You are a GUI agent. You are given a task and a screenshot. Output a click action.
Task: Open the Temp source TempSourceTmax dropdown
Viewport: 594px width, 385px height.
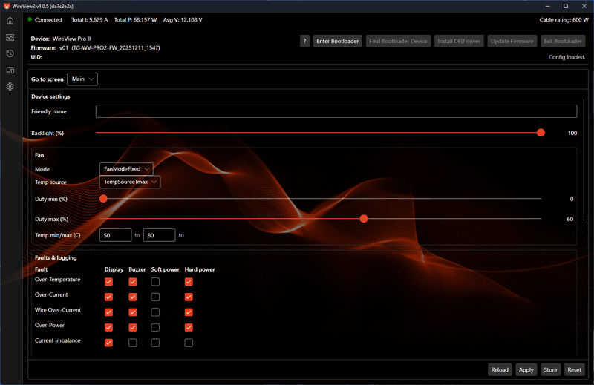pos(129,182)
